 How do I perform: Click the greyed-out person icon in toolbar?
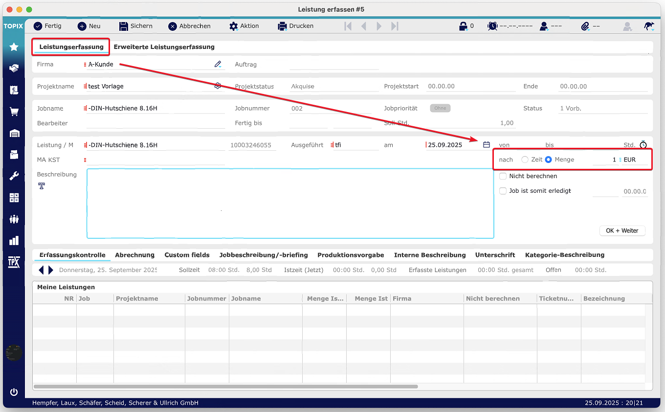click(x=627, y=26)
